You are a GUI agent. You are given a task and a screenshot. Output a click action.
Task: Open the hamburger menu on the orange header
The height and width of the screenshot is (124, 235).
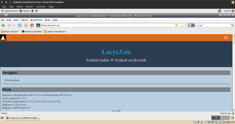[226, 38]
